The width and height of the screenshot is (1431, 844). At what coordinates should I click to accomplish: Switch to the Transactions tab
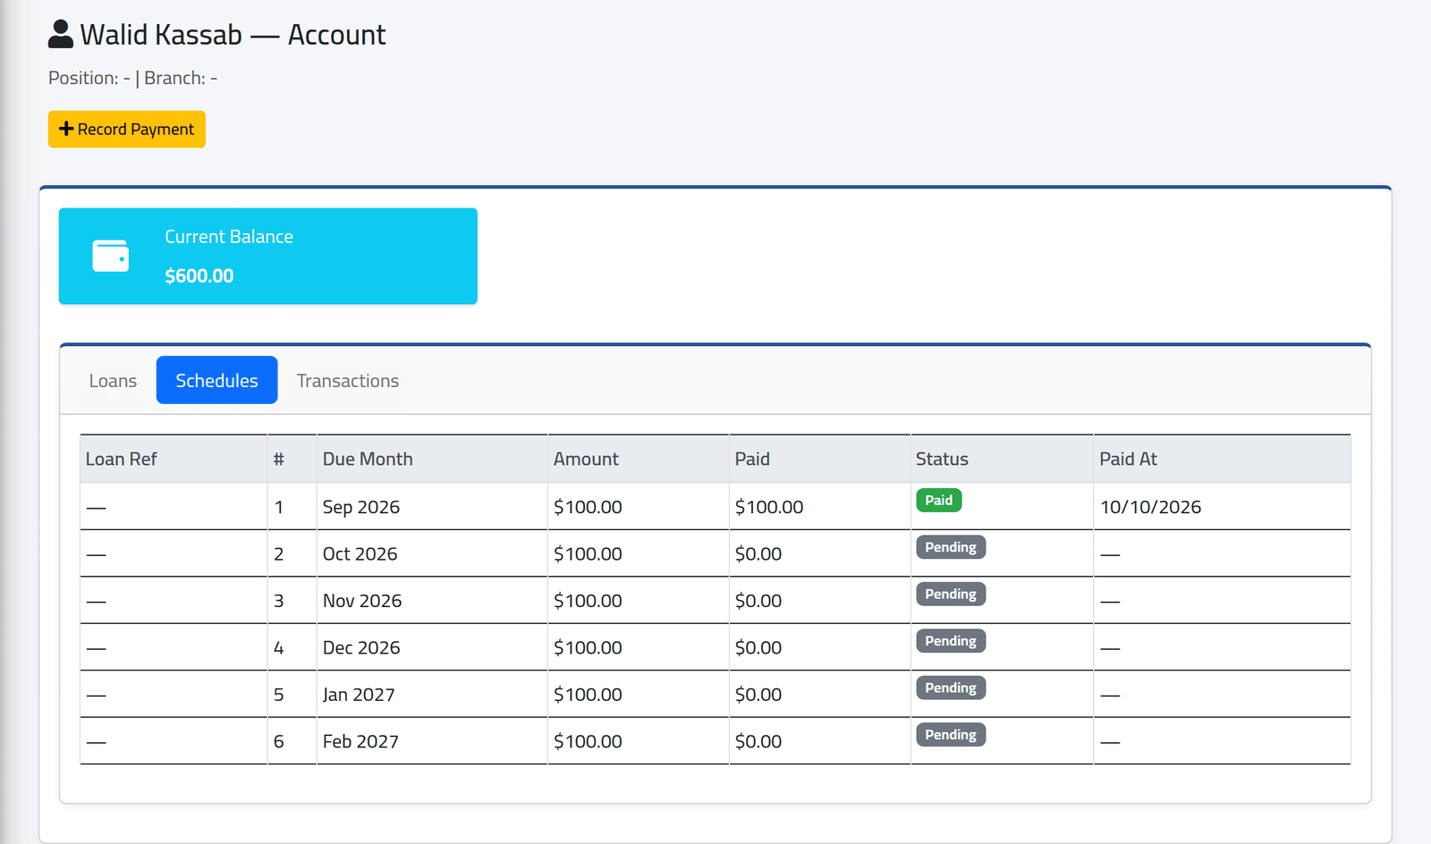[348, 381]
